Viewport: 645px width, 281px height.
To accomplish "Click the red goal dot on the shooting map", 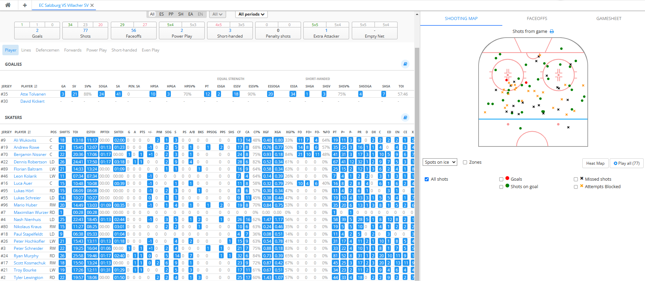I will point(507,80).
